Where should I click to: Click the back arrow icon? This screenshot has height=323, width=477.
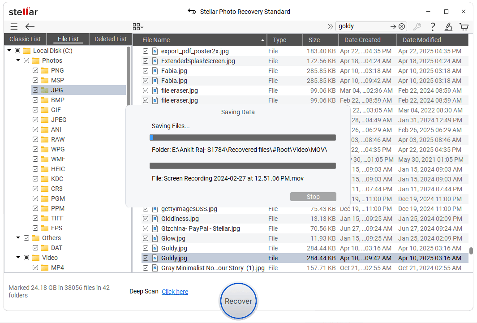pyautogui.click(x=30, y=26)
